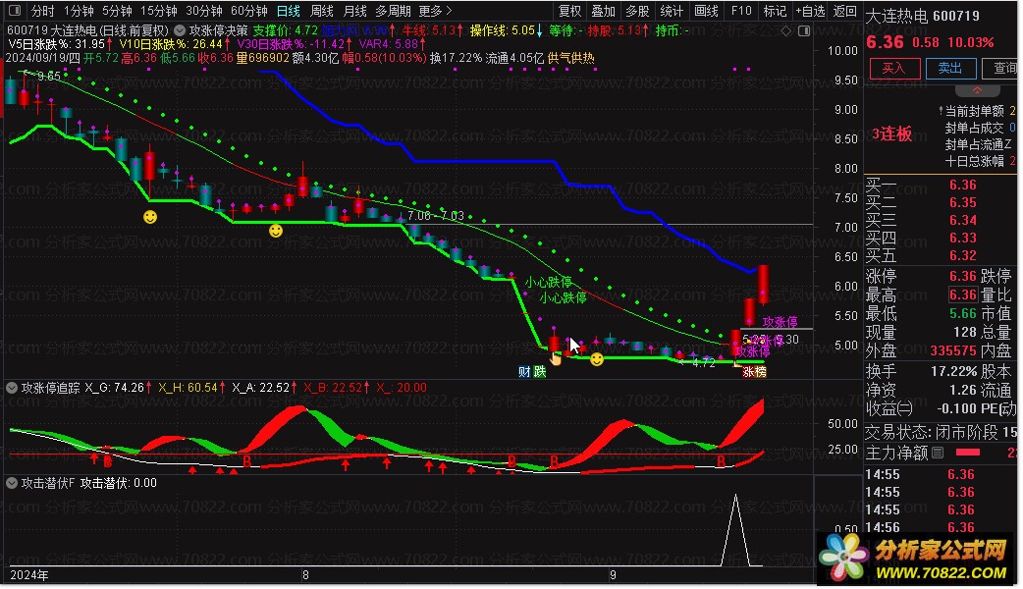Click the 多股 multi-stock button
This screenshot has width=1023, height=589.
tap(637, 11)
